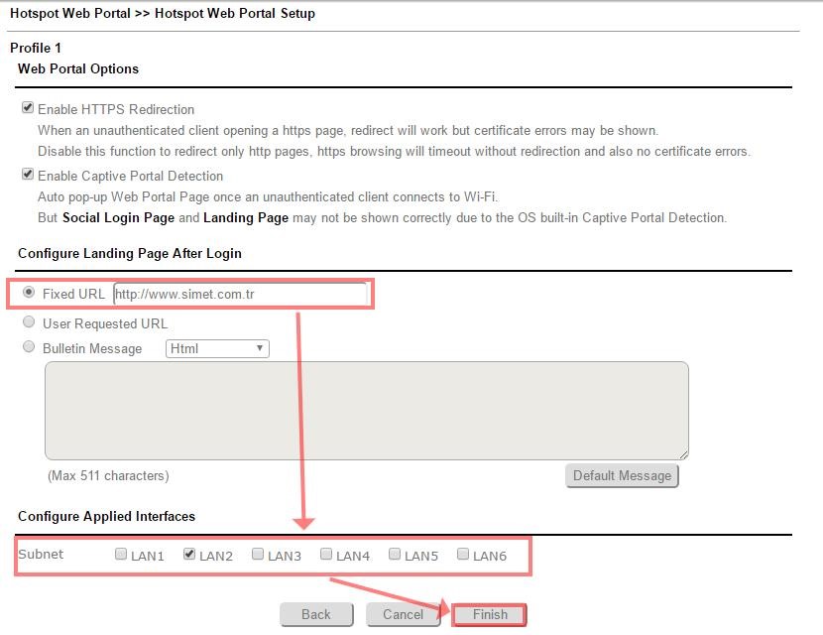823x635 pixels.
Task: Go back with the Back button
Action: click(x=316, y=614)
